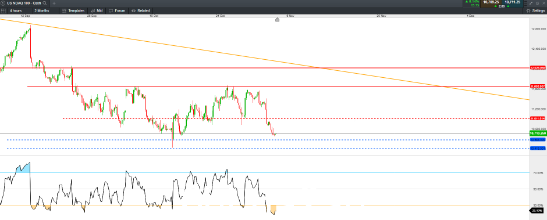
Task: Click the resize/collapse window arrows icon
Action: coord(531,3)
